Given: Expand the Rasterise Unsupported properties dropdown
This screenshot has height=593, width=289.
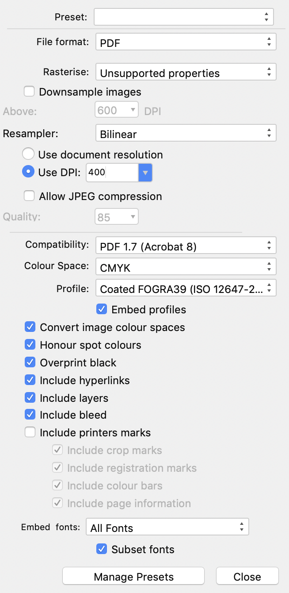Looking at the screenshot, I should (x=186, y=73).
